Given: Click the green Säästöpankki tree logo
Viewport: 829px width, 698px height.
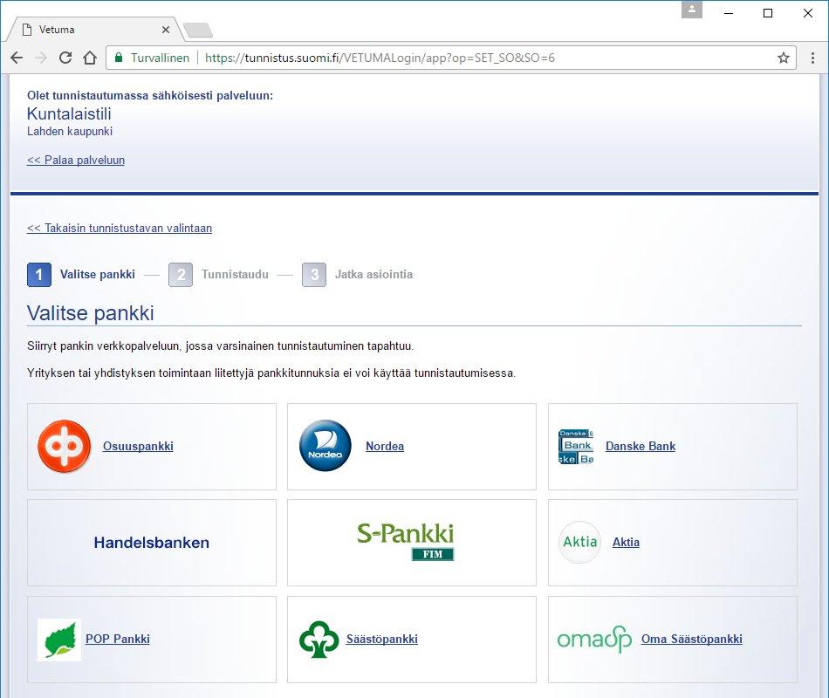Looking at the screenshot, I should click(319, 640).
